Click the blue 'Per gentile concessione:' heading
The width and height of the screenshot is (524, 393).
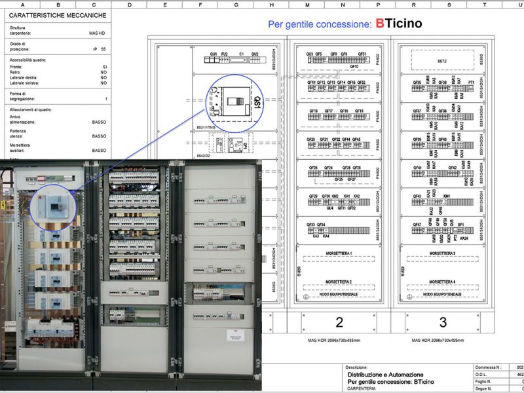[x=320, y=24]
